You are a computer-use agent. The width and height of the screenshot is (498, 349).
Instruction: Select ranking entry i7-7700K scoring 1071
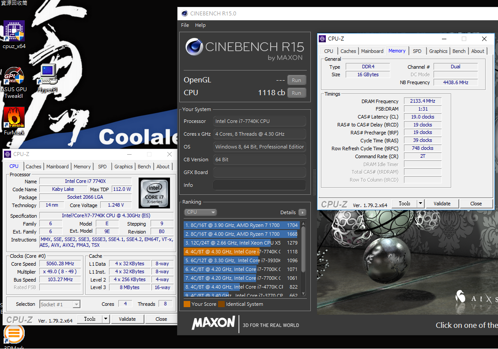click(x=241, y=269)
